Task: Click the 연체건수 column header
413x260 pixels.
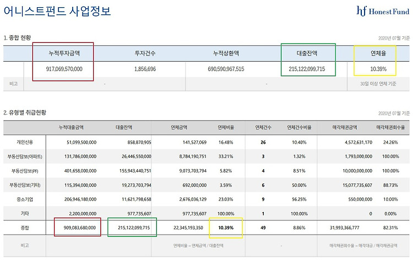Action: (x=263, y=127)
